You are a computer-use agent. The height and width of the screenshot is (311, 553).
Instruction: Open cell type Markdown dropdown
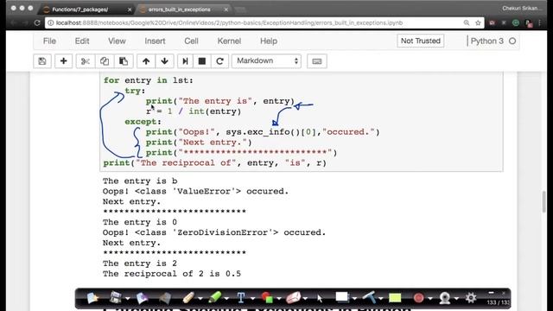coord(266,61)
